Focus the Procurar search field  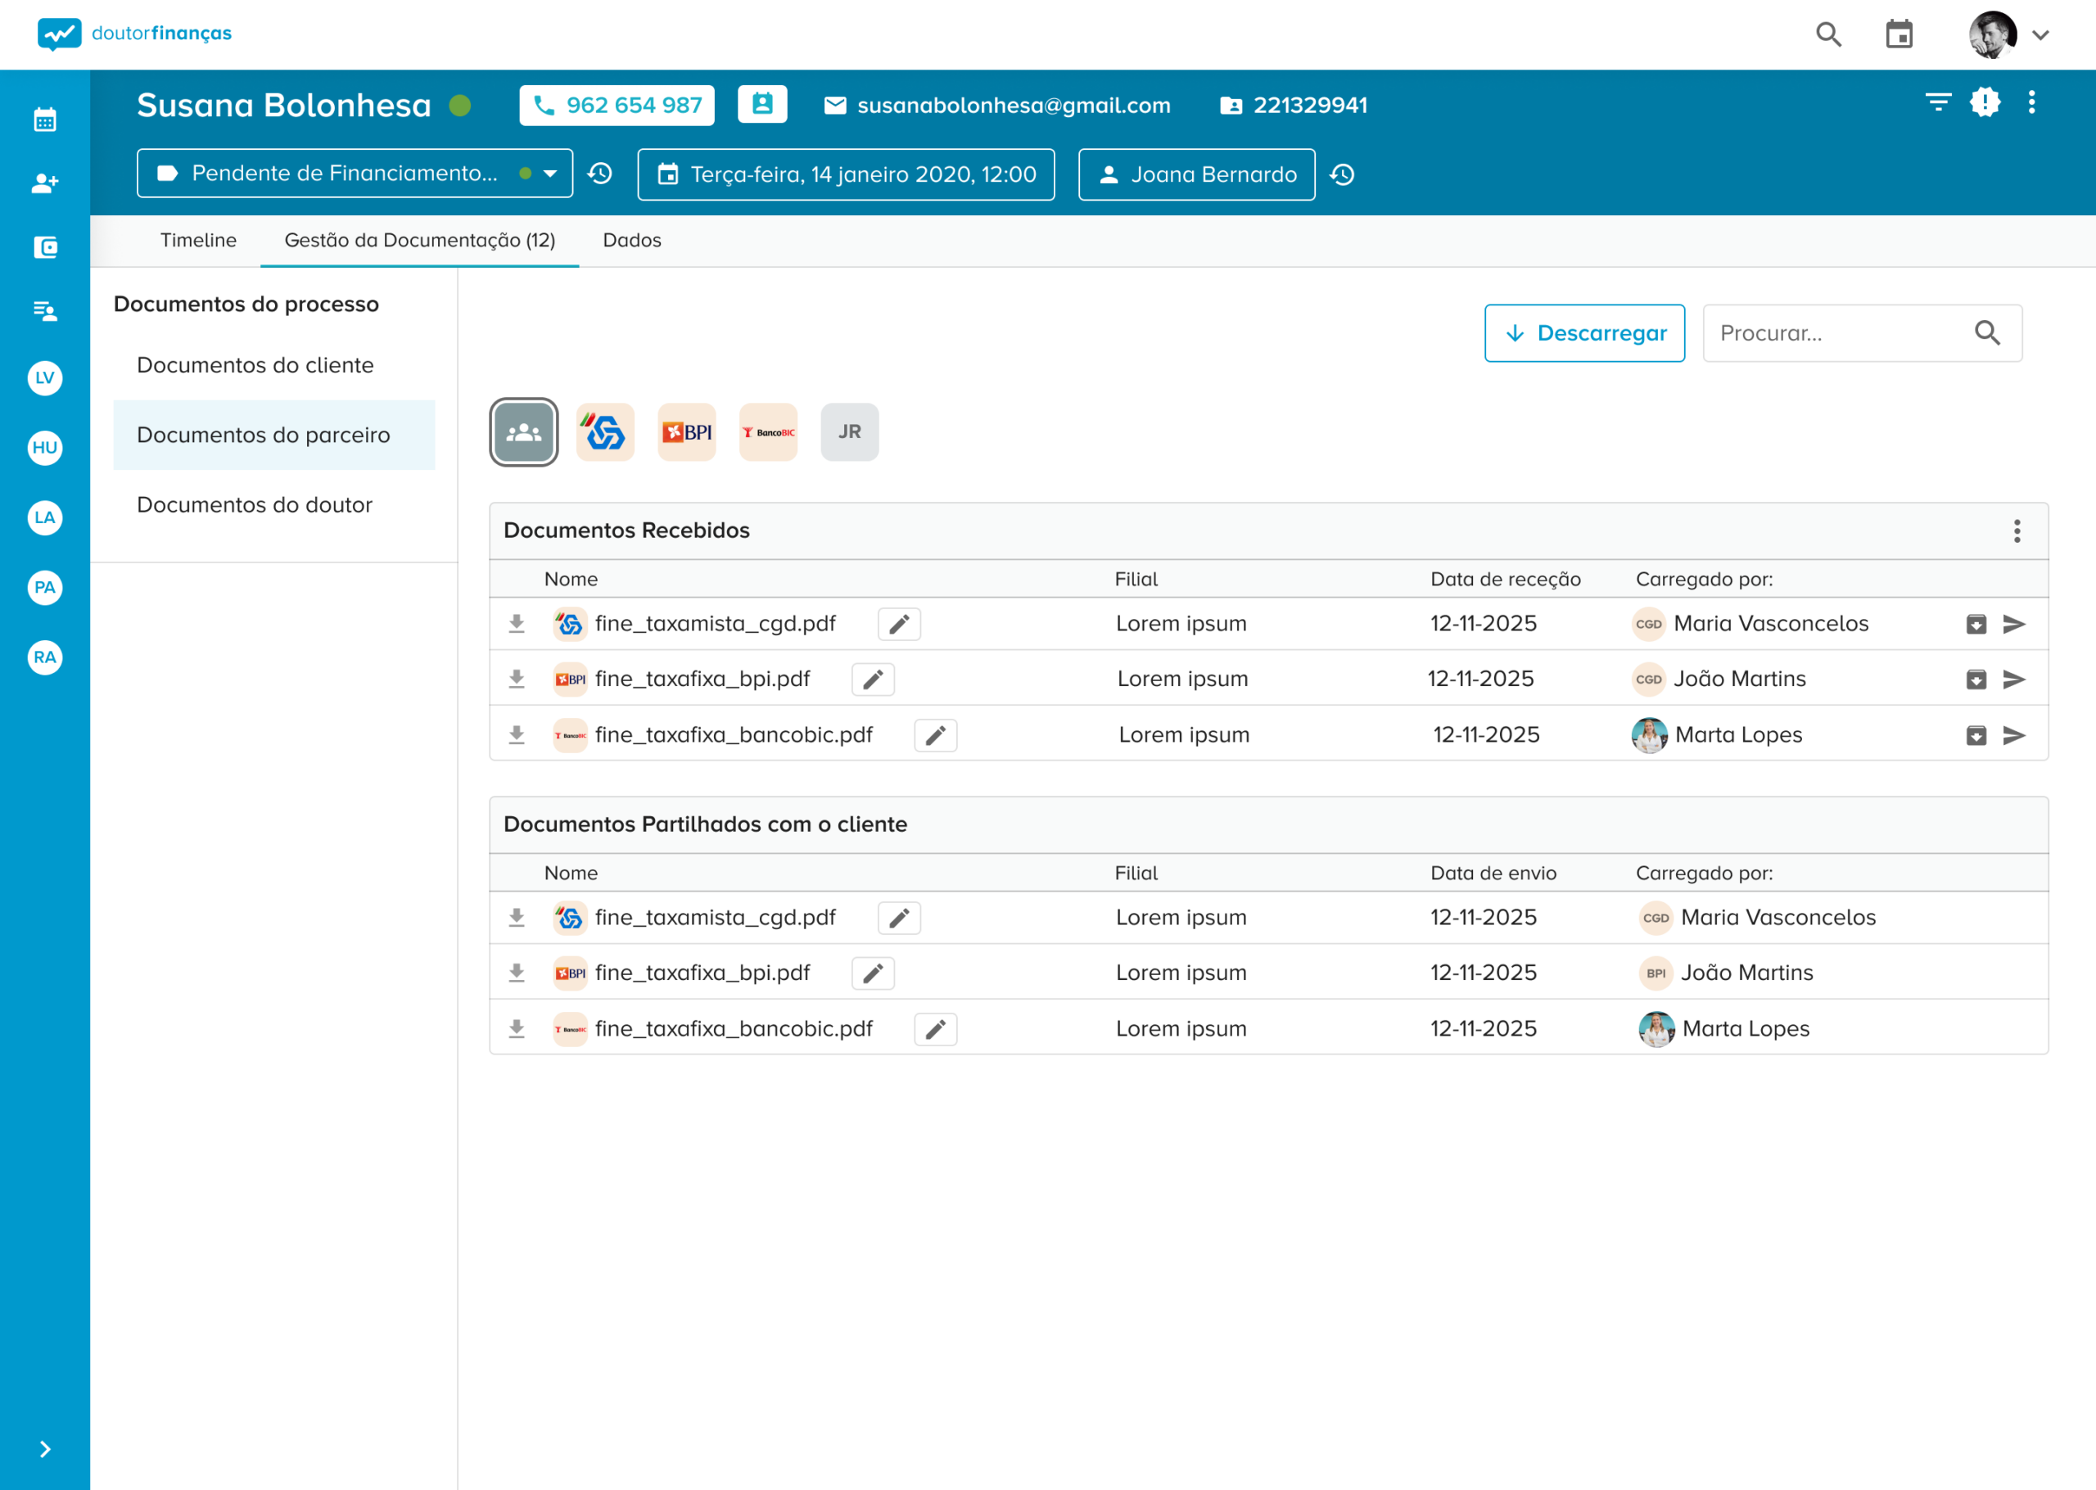coord(1862,333)
